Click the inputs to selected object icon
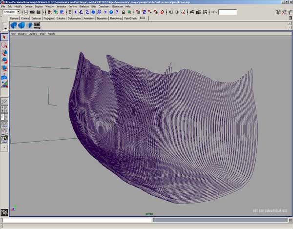 tap(171, 12)
